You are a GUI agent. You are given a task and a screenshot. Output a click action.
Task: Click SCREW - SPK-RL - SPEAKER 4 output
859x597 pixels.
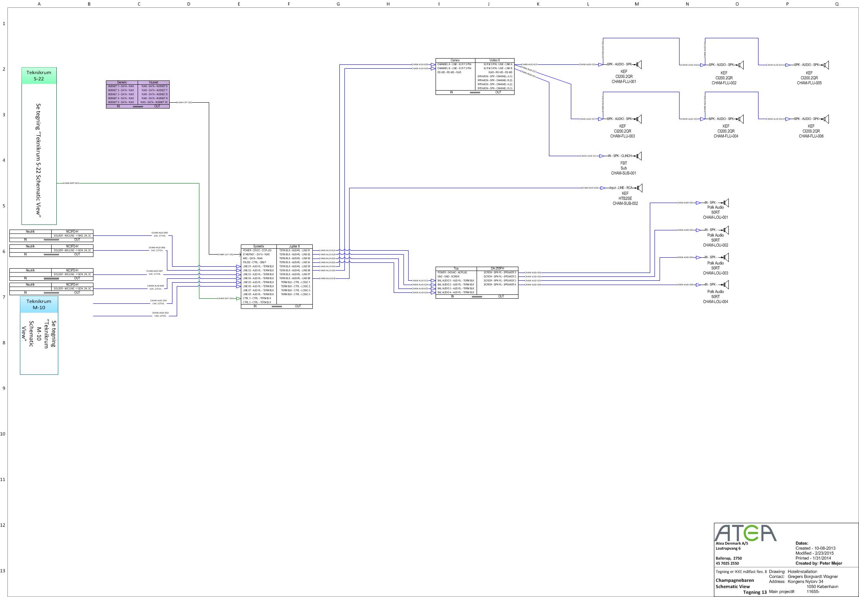[500, 285]
